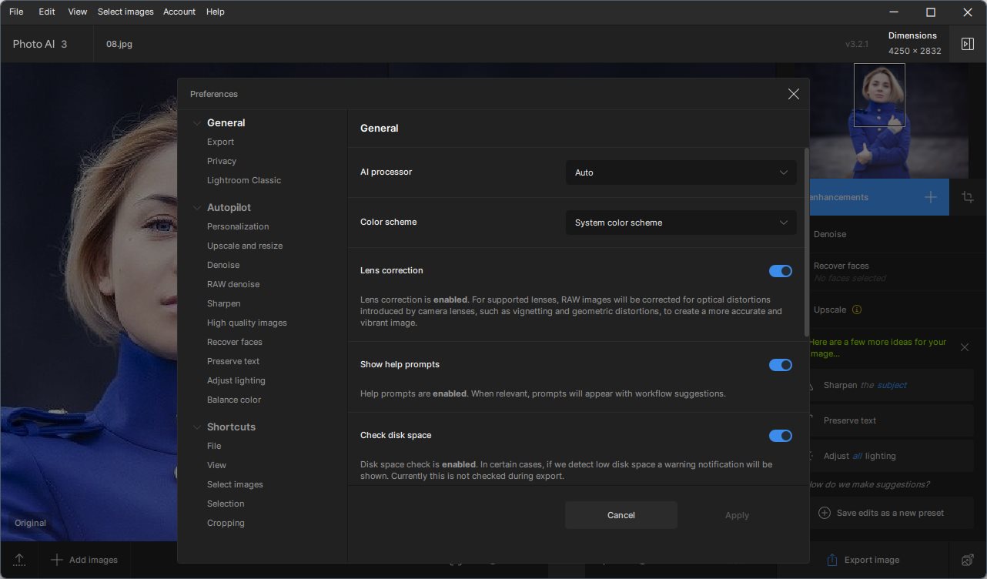
Task: Click the crop tool icon
Action: coord(968,197)
